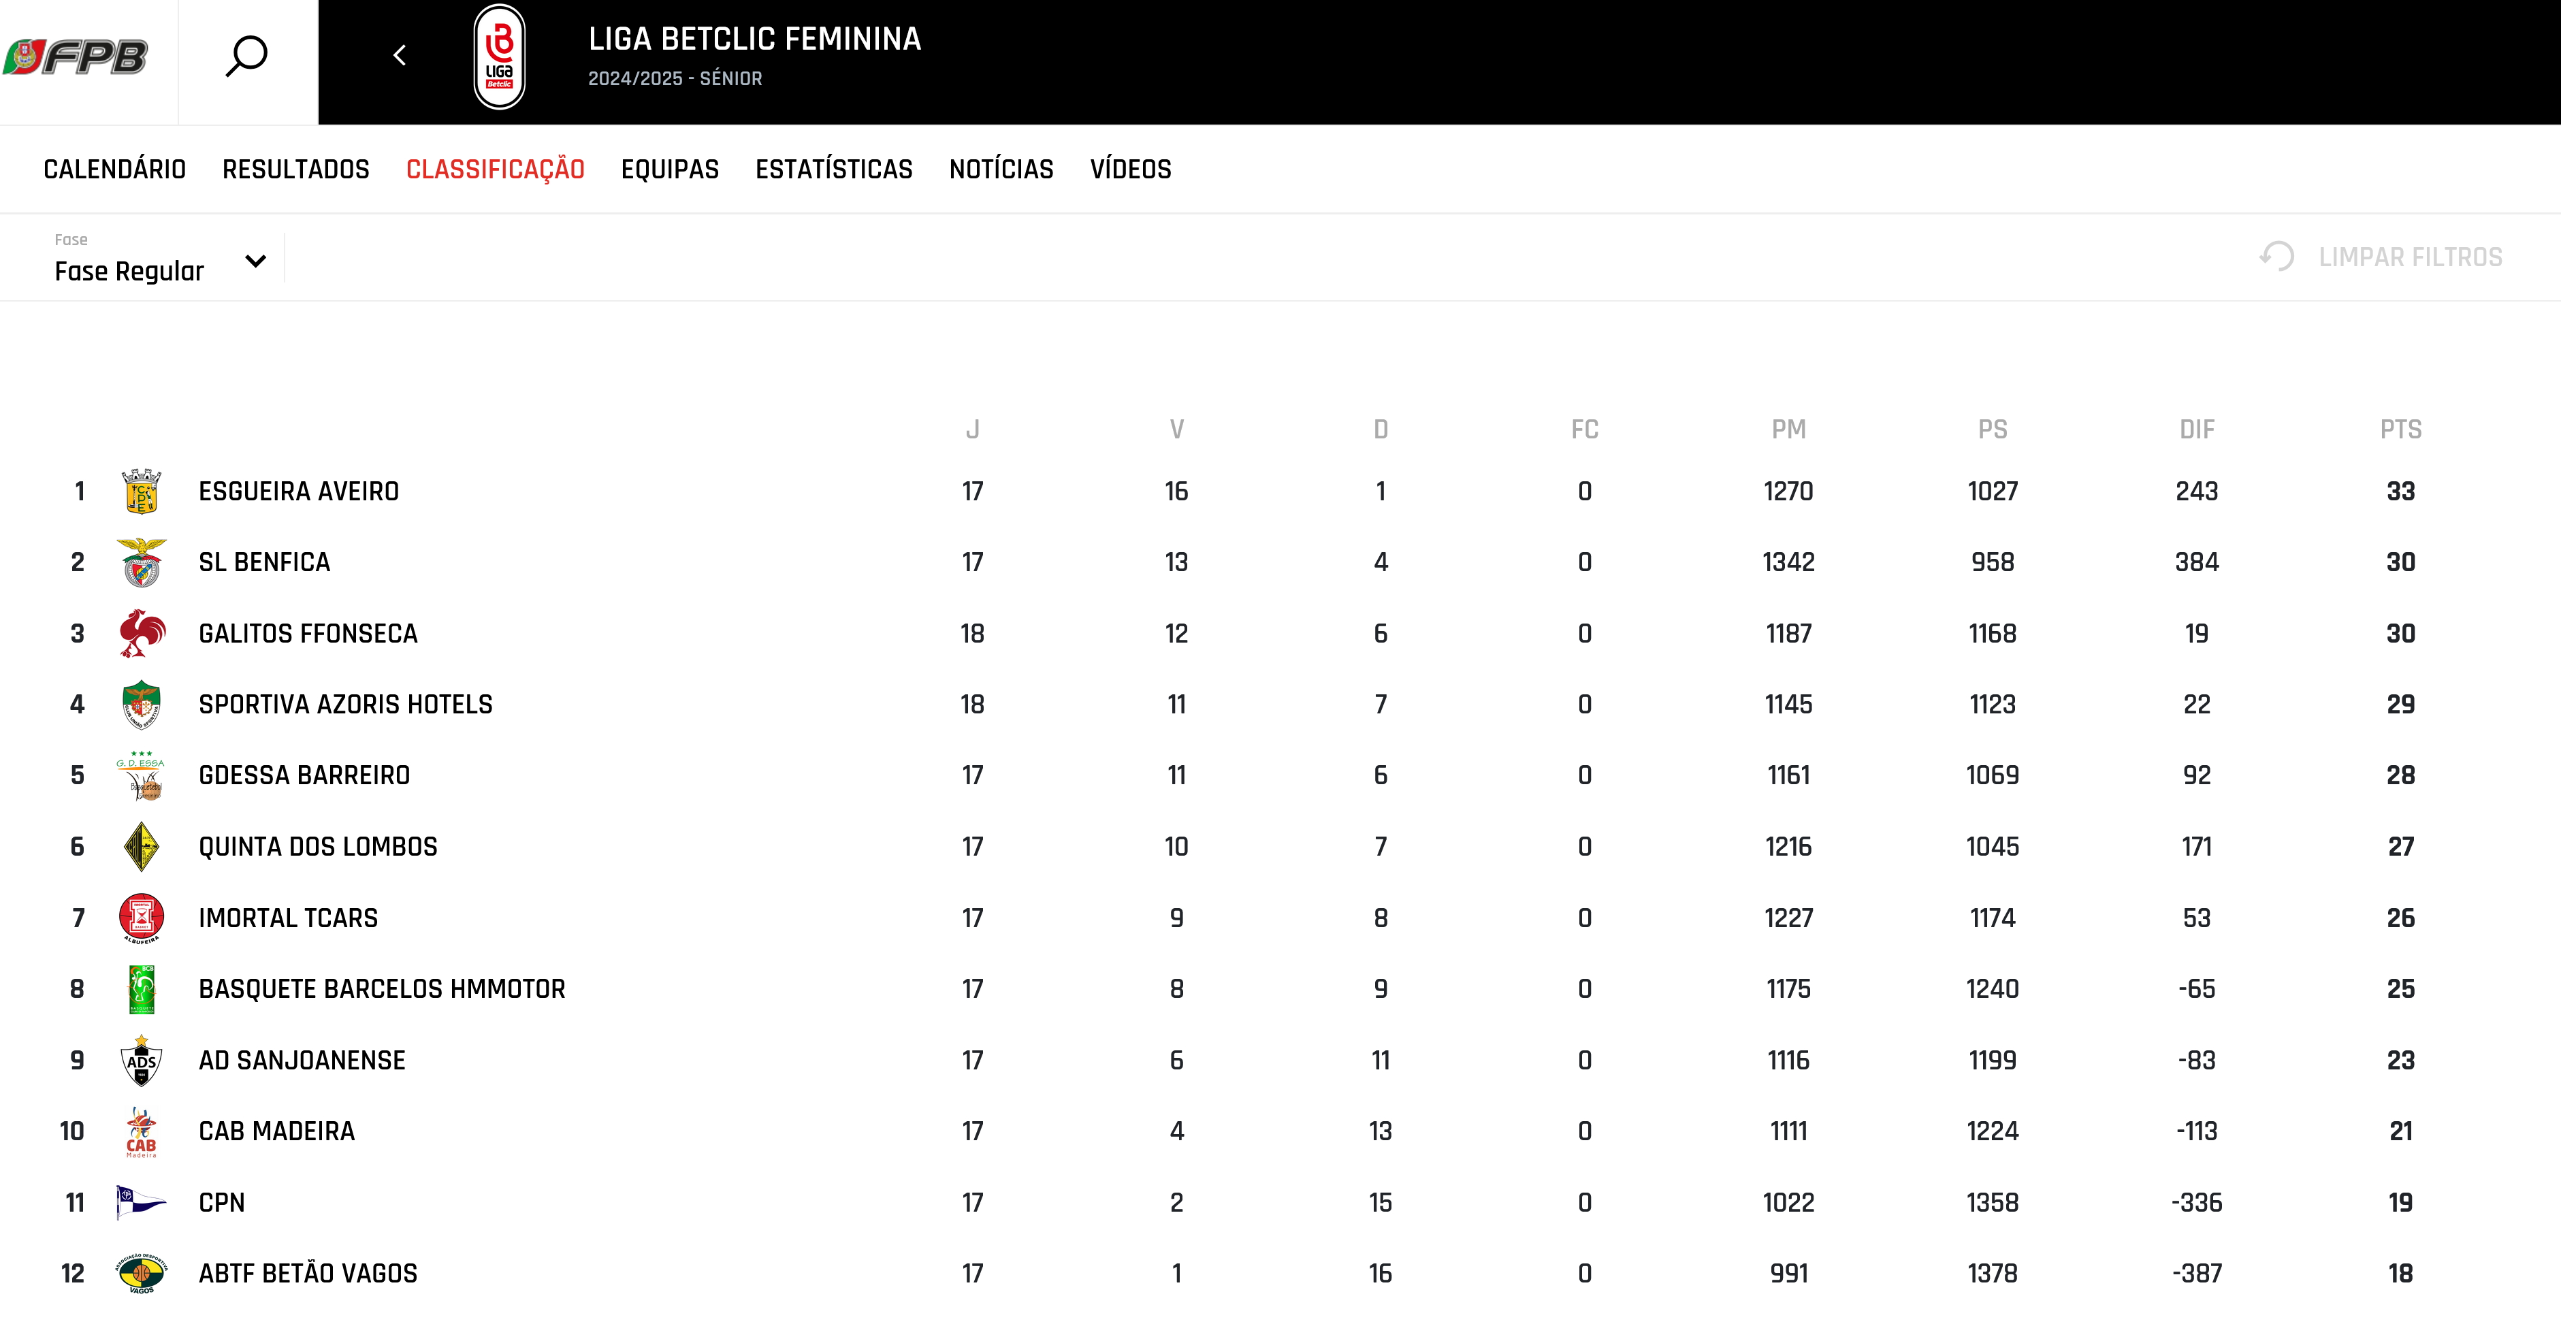Viewport: 2561px width, 1324px height.
Task: Open search with the magnifier icon
Action: (246, 56)
